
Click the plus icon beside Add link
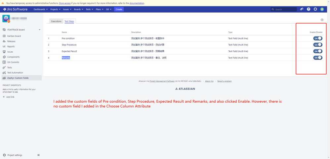pos(4,97)
